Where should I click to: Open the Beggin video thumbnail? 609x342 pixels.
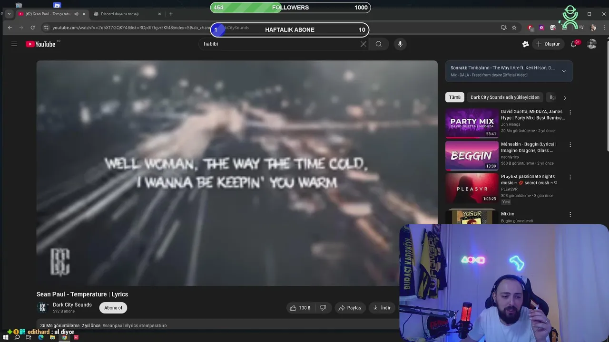click(x=471, y=155)
